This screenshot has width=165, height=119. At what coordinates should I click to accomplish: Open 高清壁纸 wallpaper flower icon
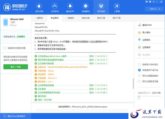click(x=86, y=6)
